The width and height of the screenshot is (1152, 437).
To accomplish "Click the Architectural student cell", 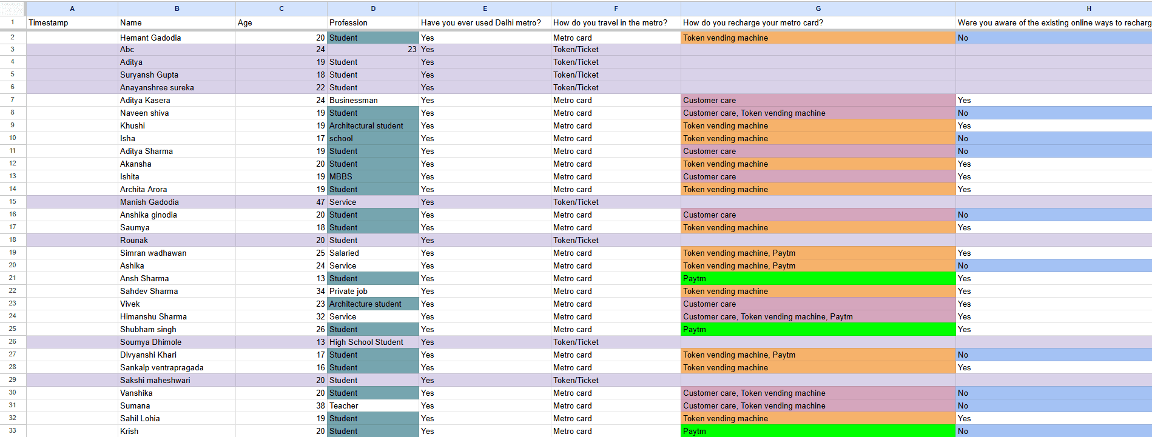I will click(373, 125).
